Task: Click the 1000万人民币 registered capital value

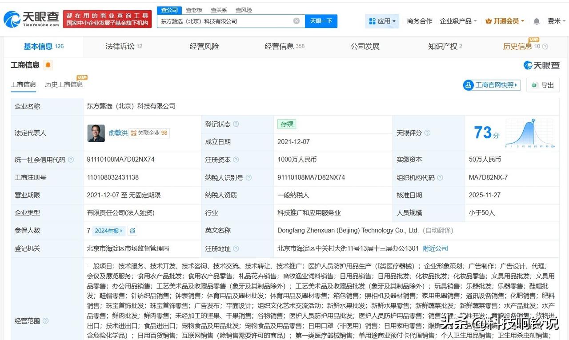Action: 297,160
